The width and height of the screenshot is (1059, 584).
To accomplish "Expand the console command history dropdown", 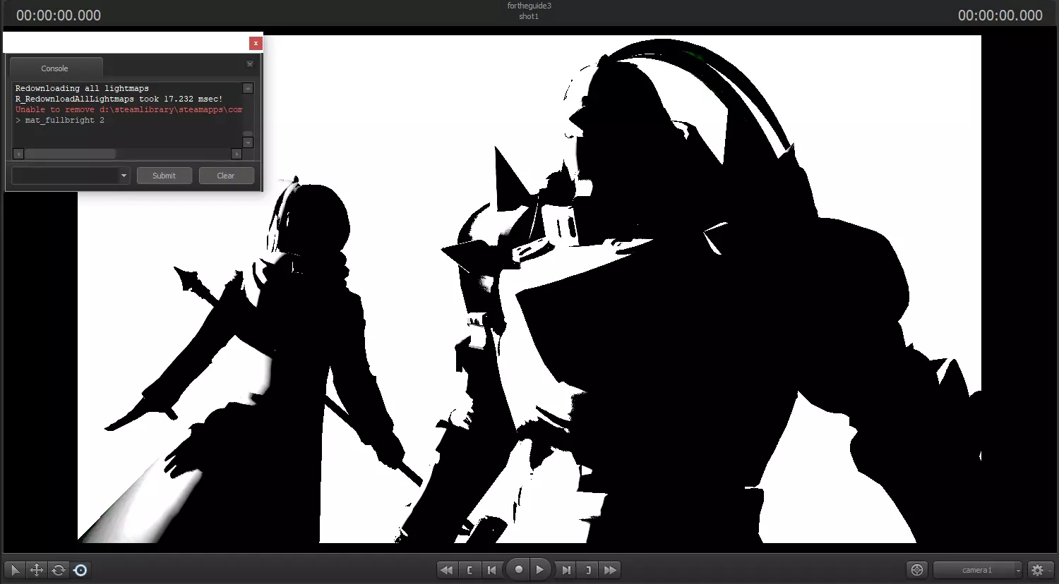I will tap(124, 176).
